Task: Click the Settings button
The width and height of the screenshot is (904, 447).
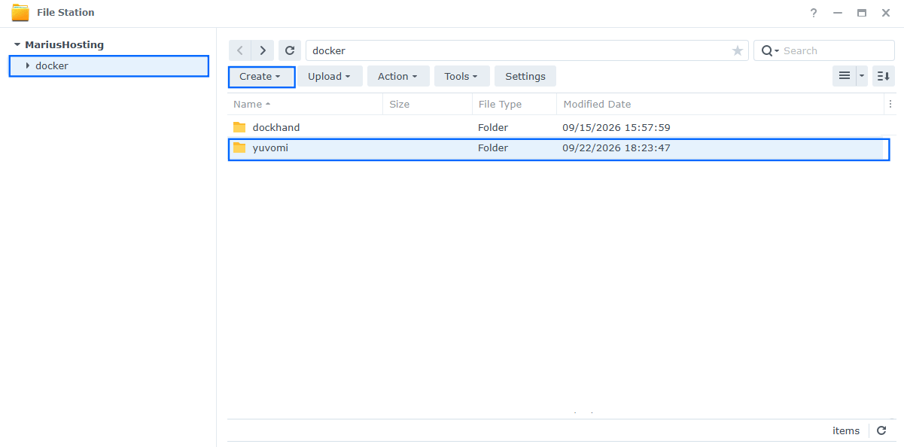Action: click(525, 76)
